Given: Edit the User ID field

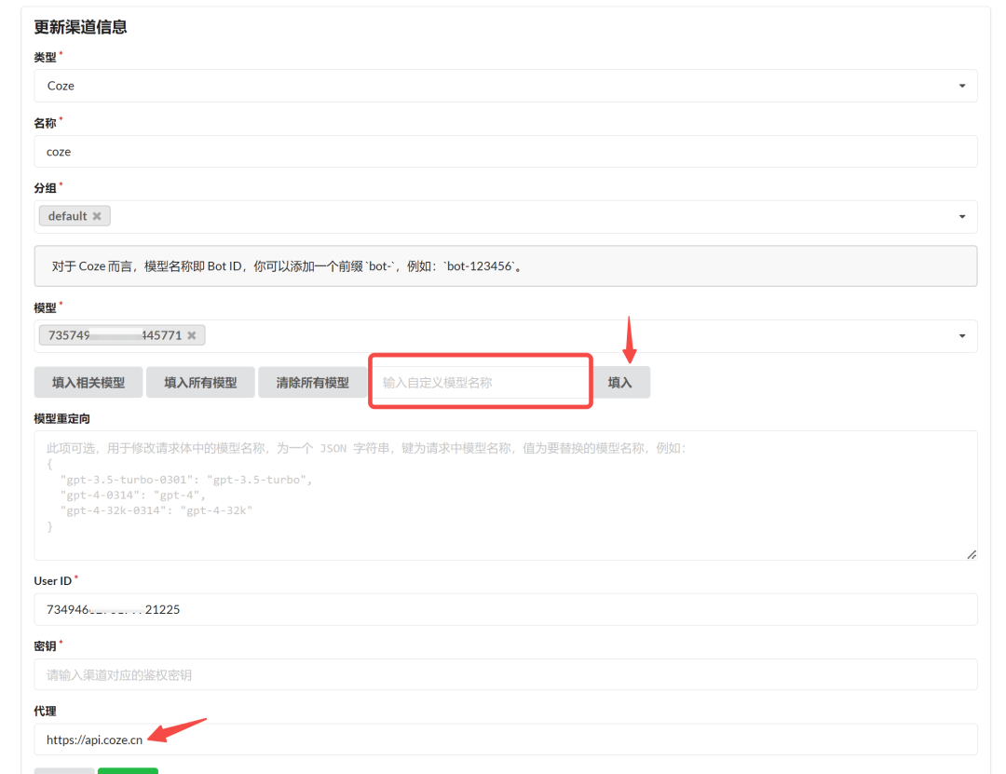Looking at the screenshot, I should [506, 610].
